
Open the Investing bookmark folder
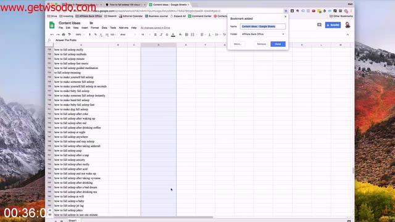[66, 16]
